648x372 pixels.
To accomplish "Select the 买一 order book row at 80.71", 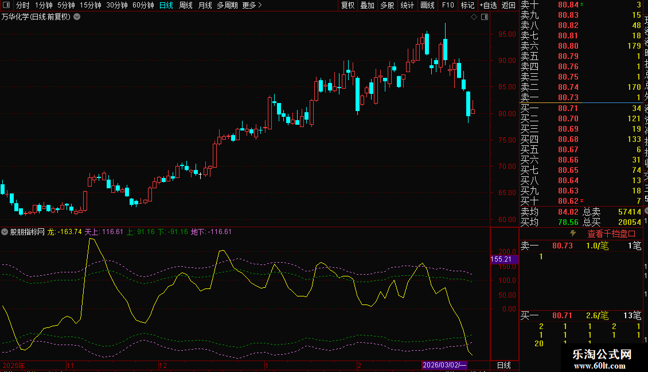I will click(x=581, y=108).
